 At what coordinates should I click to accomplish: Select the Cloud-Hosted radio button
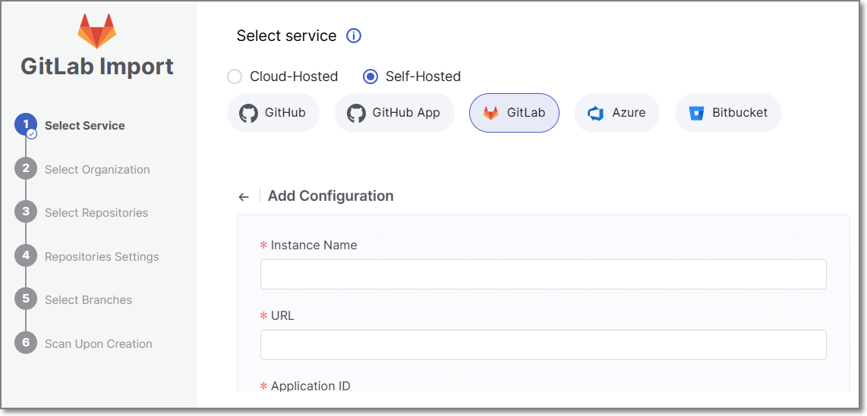[x=235, y=77]
